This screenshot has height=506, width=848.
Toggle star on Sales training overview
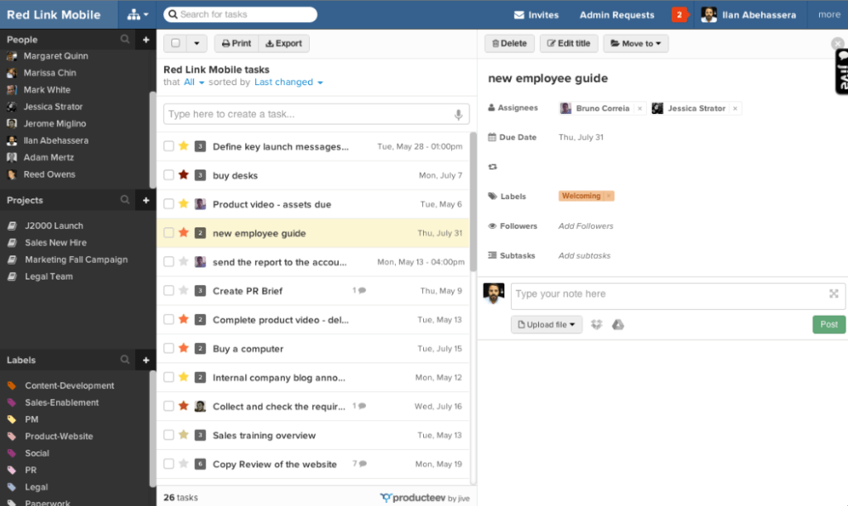184,435
